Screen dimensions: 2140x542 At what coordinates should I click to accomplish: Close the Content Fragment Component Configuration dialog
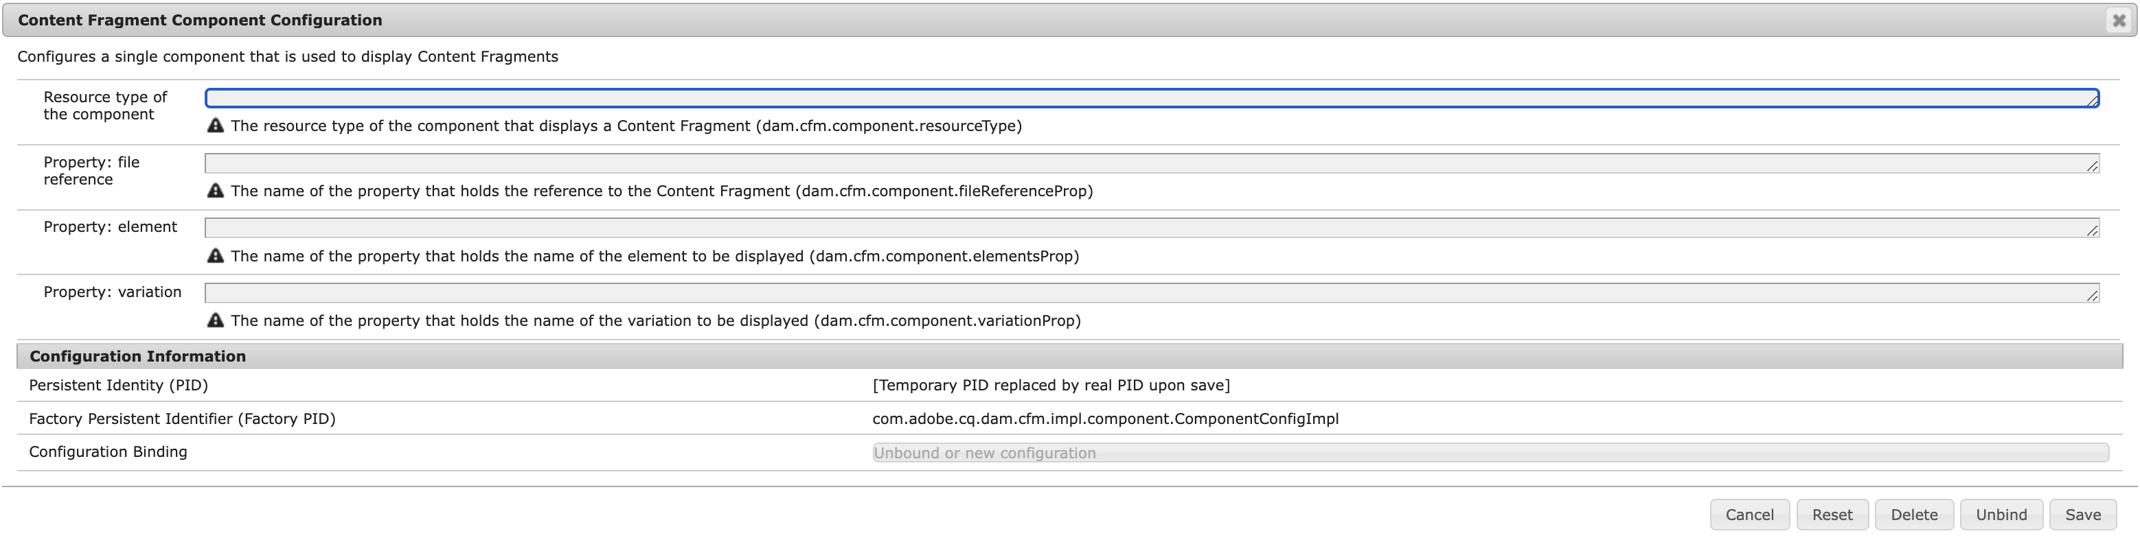click(2120, 19)
